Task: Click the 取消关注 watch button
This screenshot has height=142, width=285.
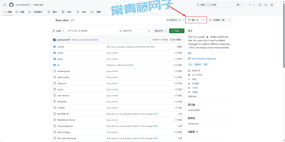Action: pyautogui.click(x=173, y=20)
